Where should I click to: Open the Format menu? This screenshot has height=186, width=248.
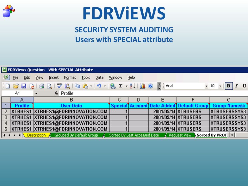(70, 78)
